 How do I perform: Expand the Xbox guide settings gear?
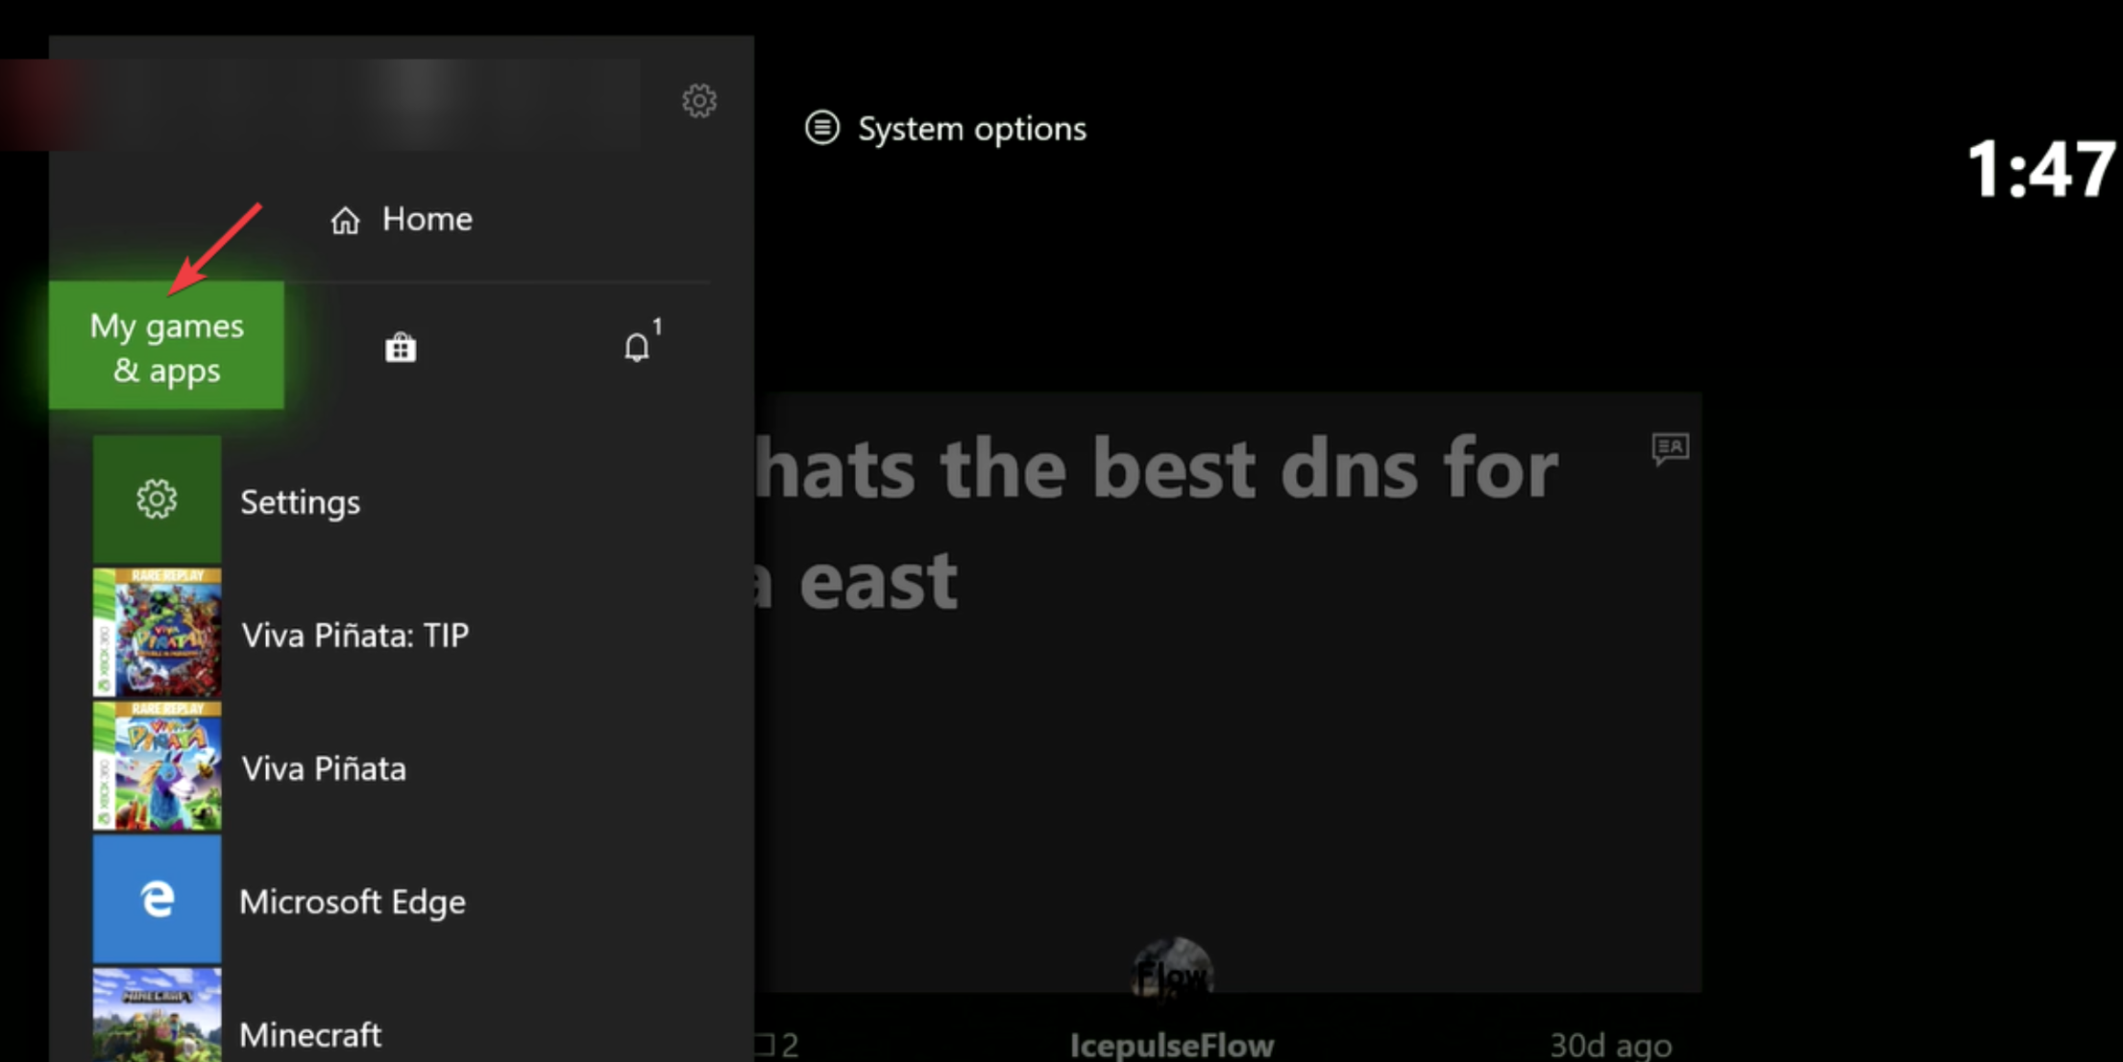point(699,102)
